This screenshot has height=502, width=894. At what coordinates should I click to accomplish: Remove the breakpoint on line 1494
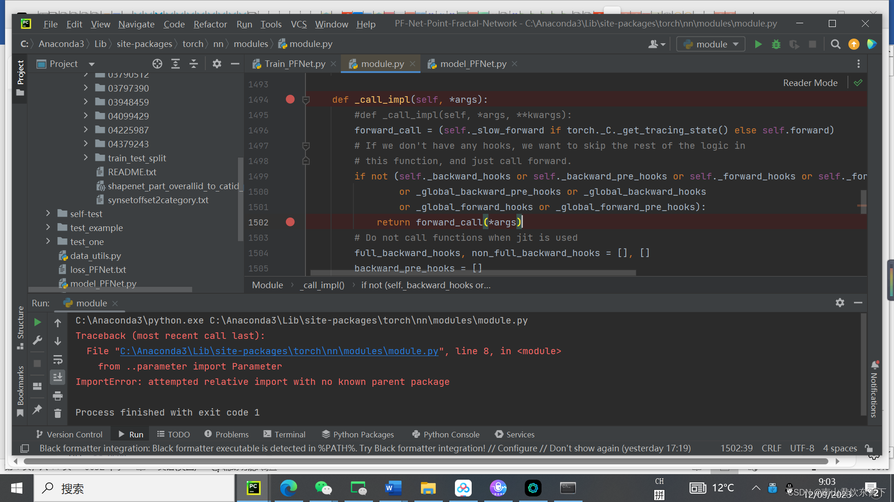click(x=290, y=99)
